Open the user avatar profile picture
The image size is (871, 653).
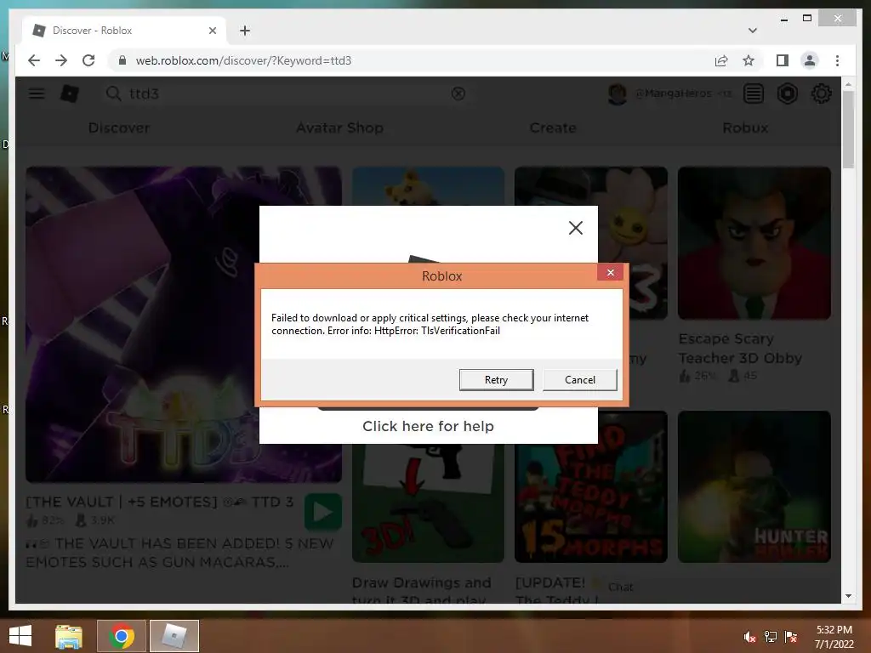point(618,94)
